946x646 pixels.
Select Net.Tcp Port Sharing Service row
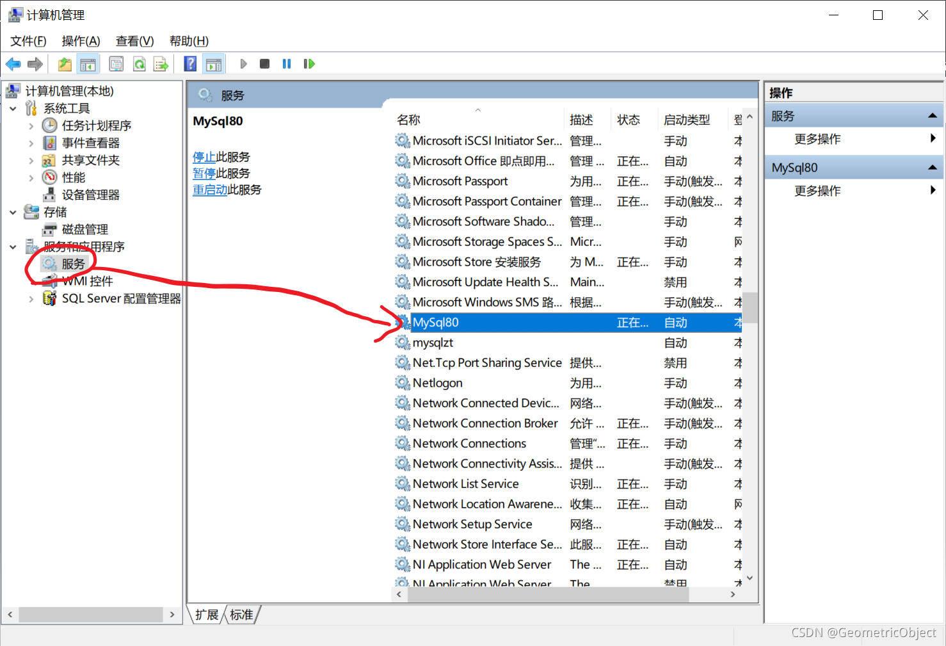(567, 363)
